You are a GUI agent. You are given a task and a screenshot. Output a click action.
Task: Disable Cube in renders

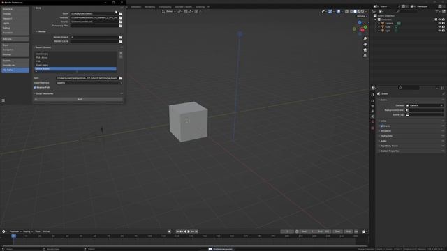(444, 27)
